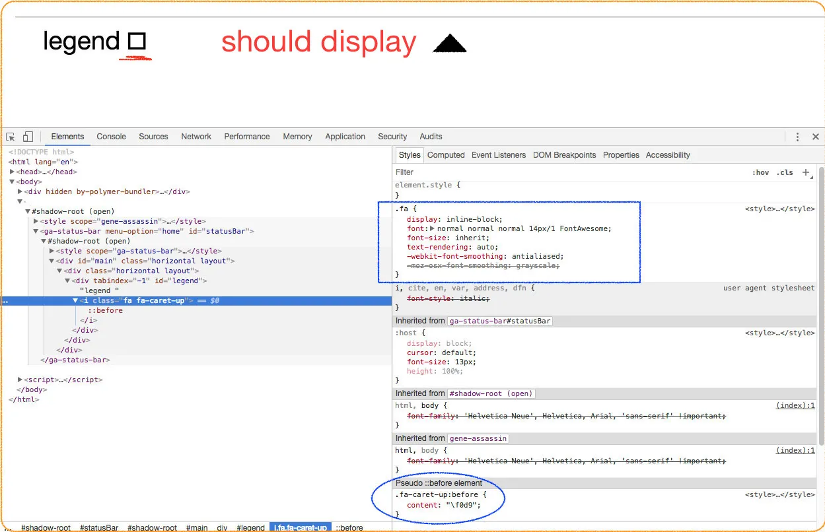
Task: Open the Audits tab
Action: pyautogui.click(x=431, y=137)
